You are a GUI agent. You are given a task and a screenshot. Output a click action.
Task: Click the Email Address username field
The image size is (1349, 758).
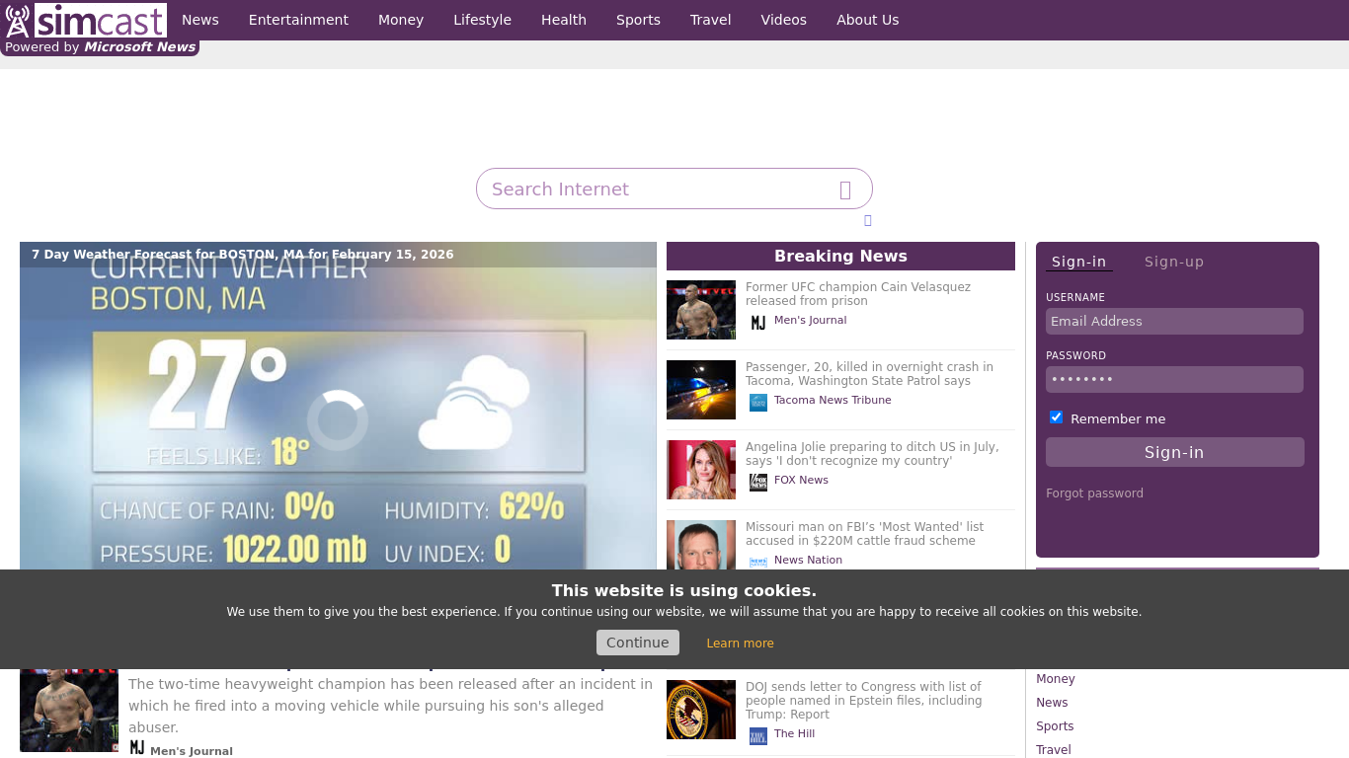coord(1174,322)
